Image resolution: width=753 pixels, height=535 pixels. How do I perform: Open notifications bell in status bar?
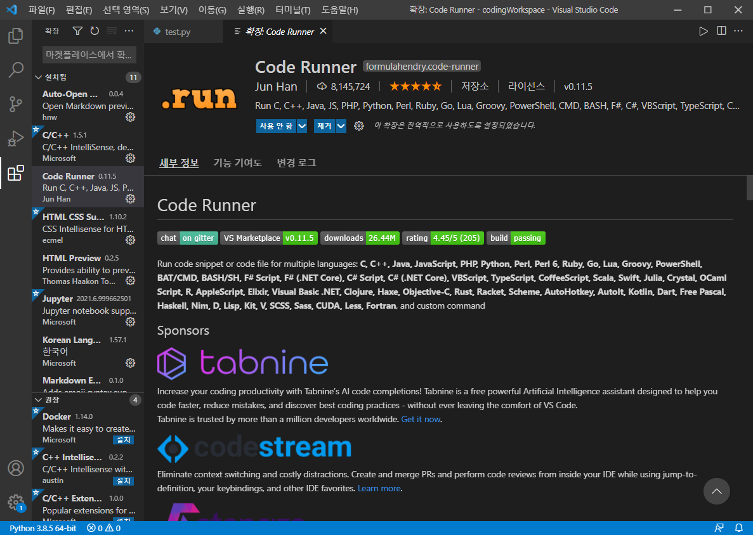point(739,528)
